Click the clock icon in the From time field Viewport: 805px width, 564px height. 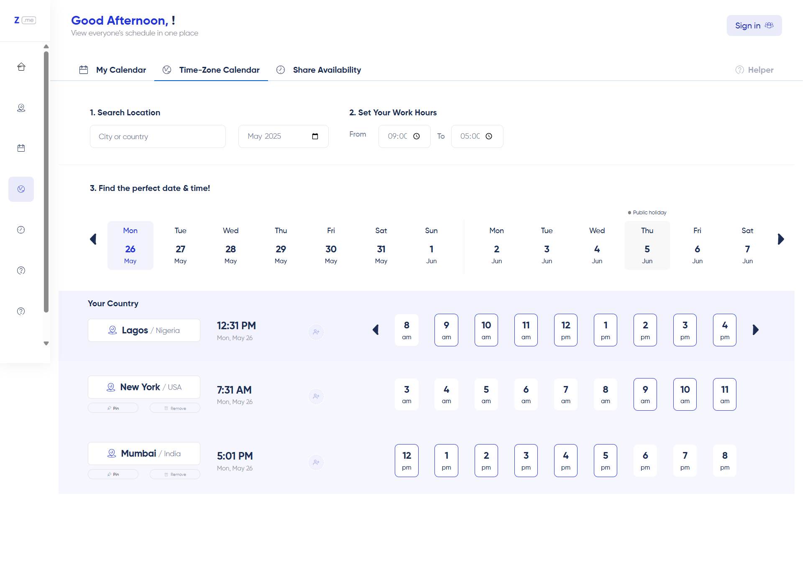click(417, 136)
